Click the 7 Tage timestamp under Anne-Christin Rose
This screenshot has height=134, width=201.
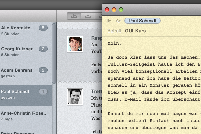point(7,119)
